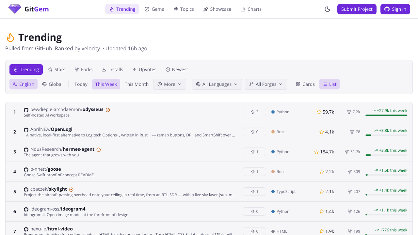Image resolution: width=418 pixels, height=235 pixels.
Task: Sort by Forks
Action: [x=84, y=70]
